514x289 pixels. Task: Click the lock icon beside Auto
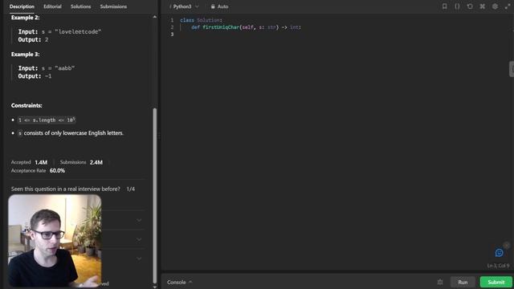(x=213, y=6)
